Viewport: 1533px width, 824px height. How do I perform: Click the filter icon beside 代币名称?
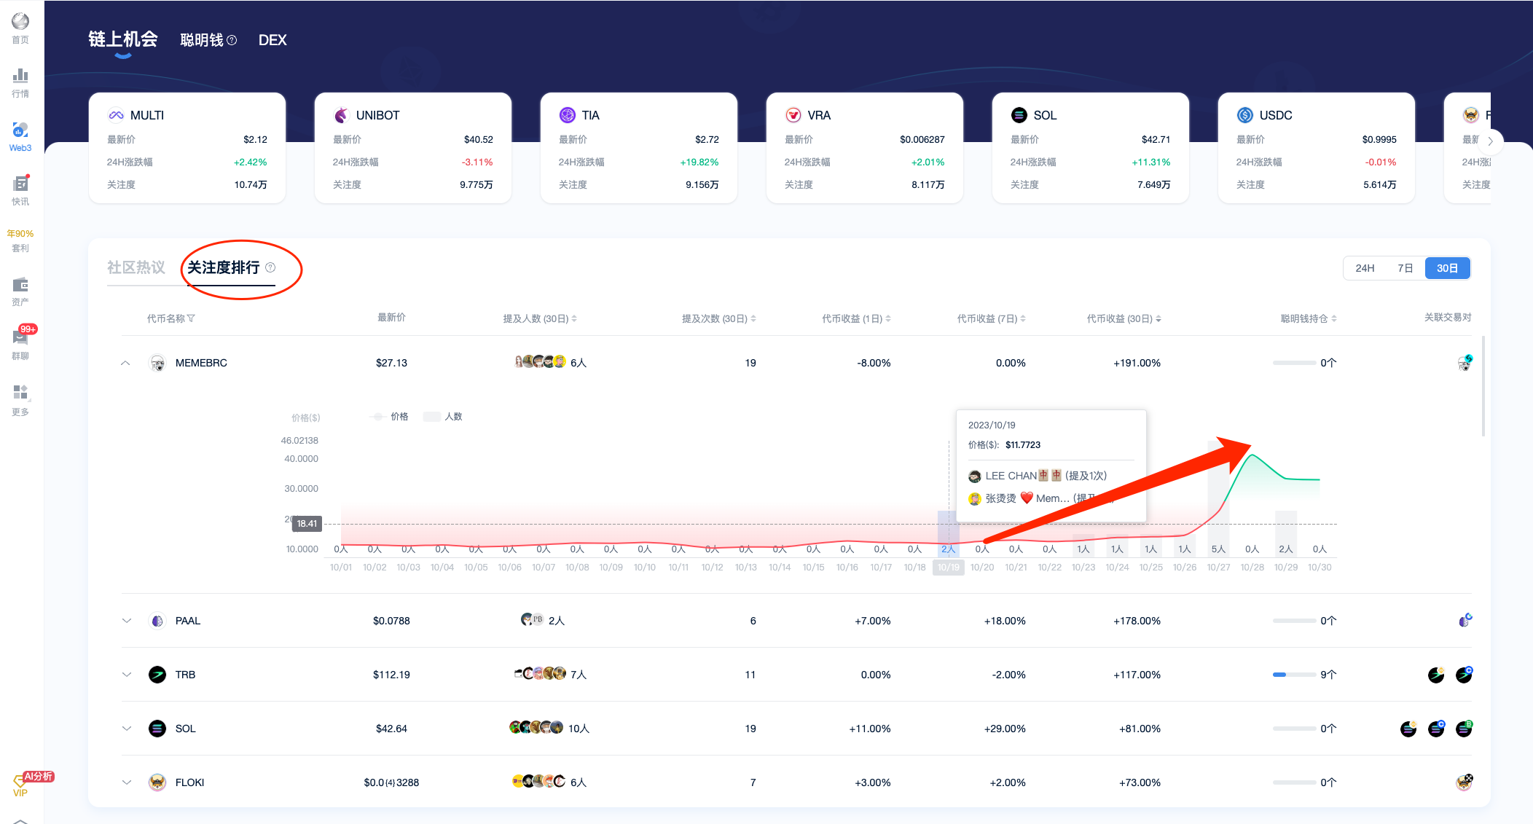click(191, 318)
